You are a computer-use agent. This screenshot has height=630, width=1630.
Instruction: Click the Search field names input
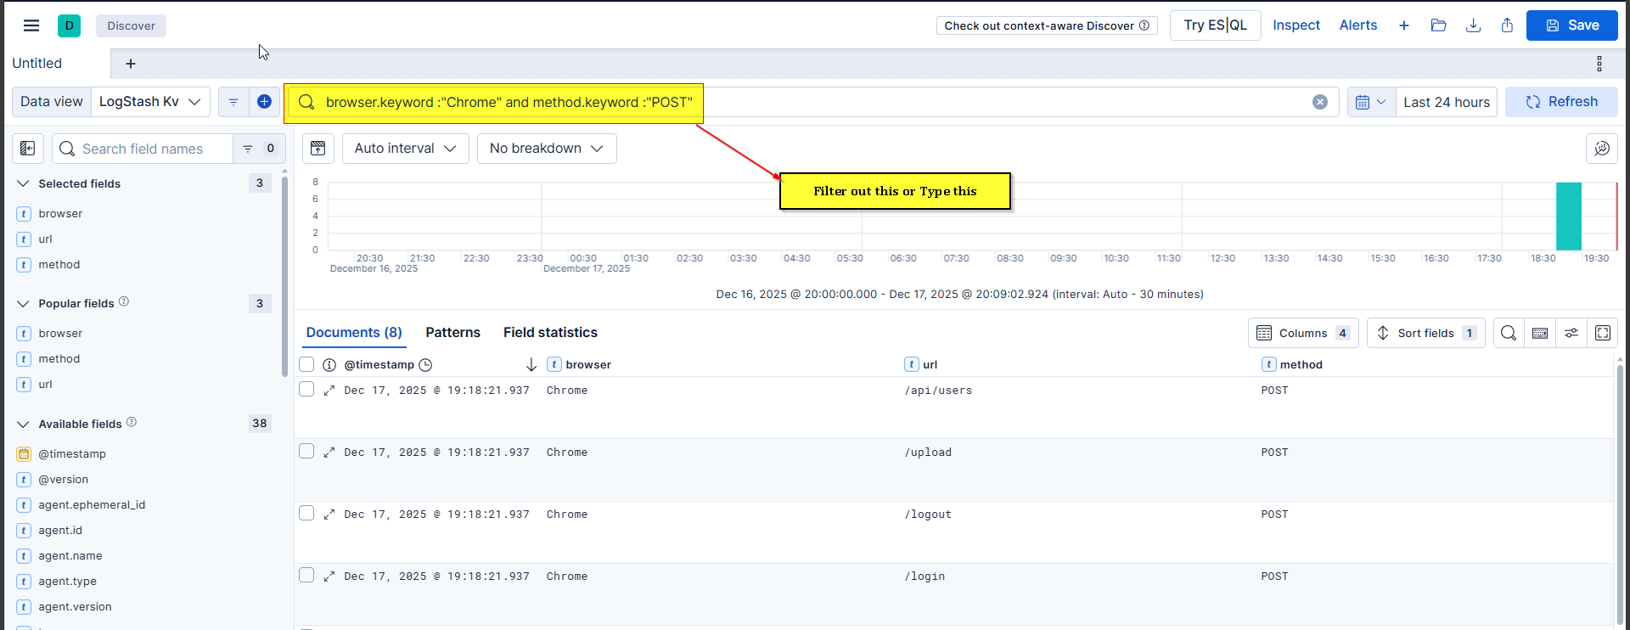coord(143,149)
